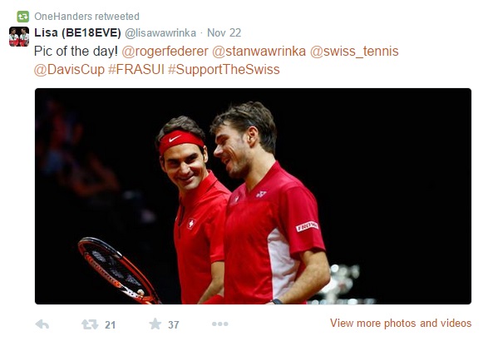This screenshot has height=341, width=483.
Task: Open the Lisa (BE18EVE) display name
Action: coord(77,32)
